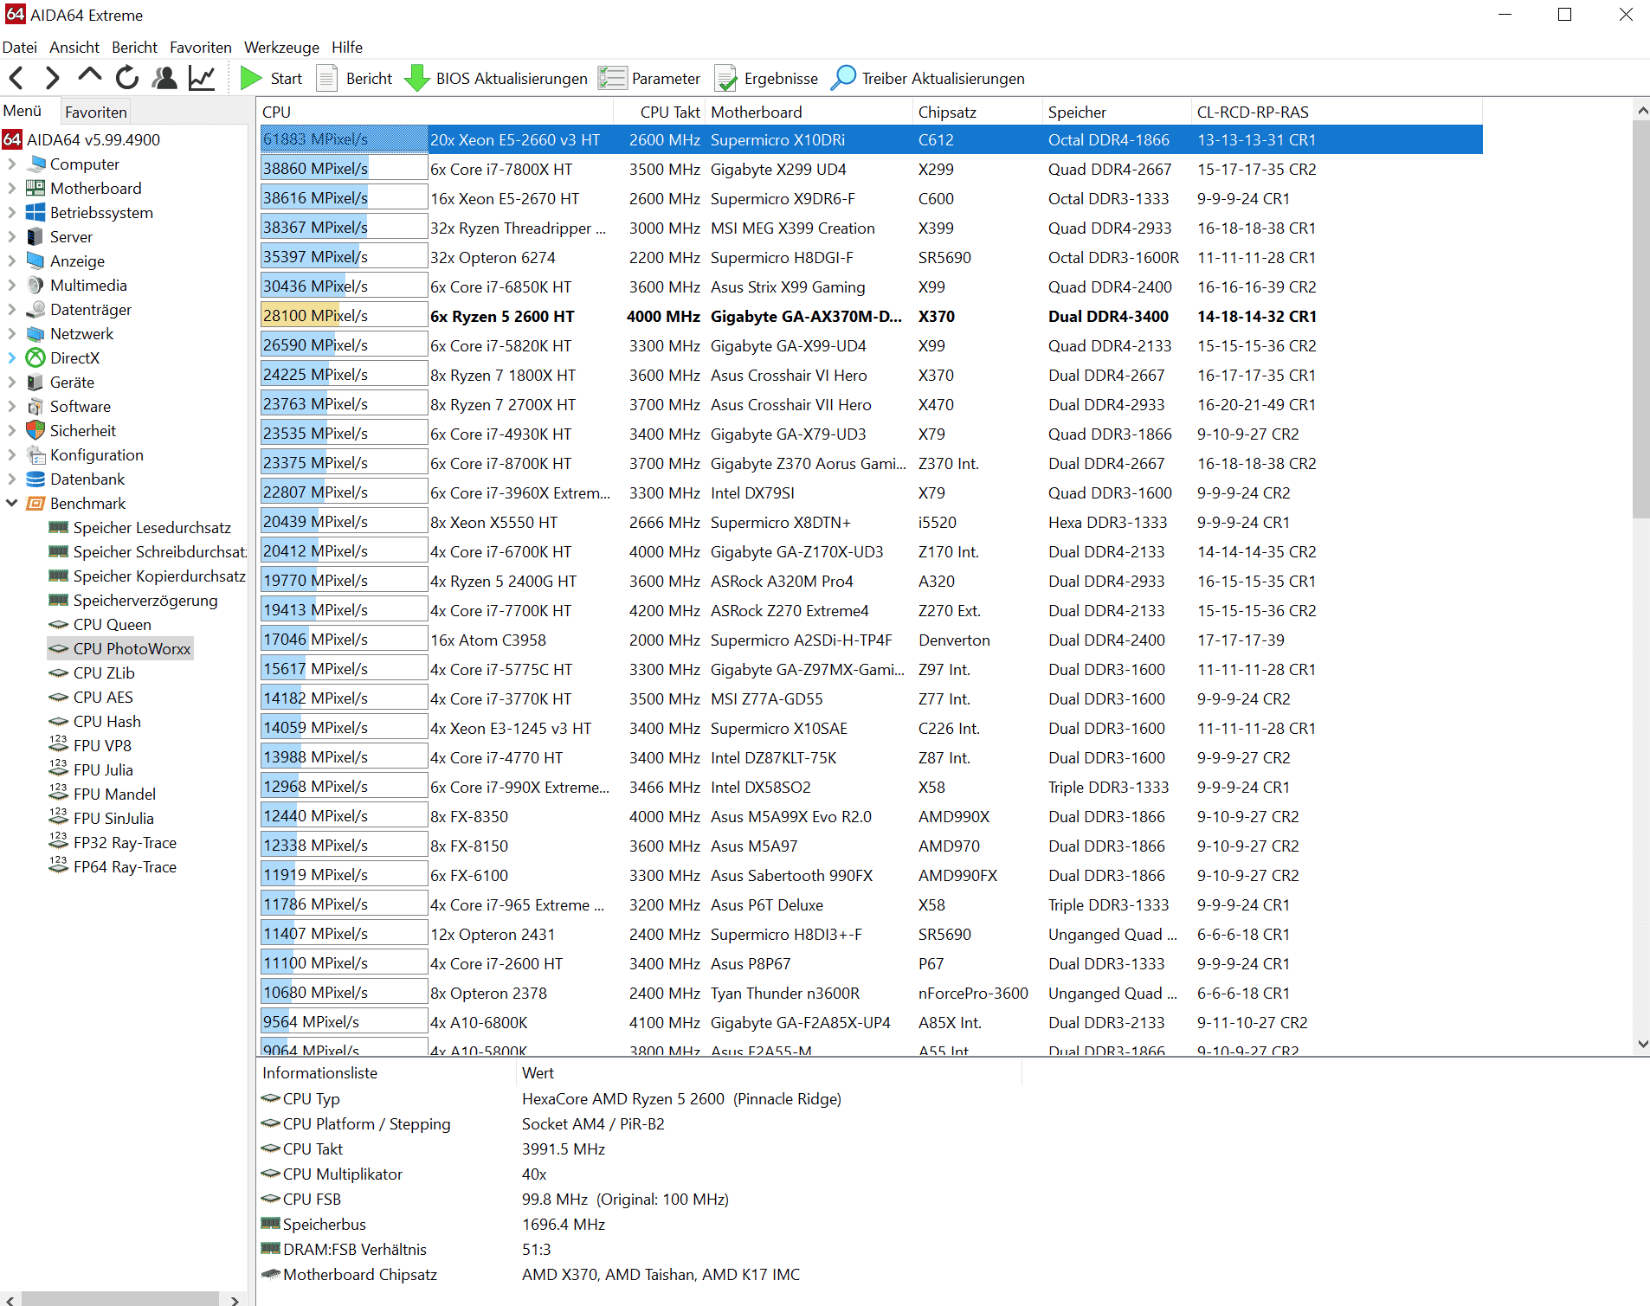Image resolution: width=1650 pixels, height=1306 pixels.
Task: Expand the Betriebssystem tree node
Action: tap(11, 212)
